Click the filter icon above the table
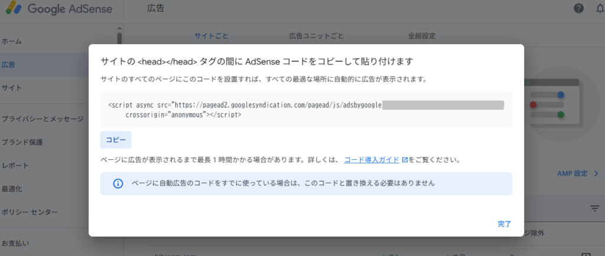 pos(594,209)
